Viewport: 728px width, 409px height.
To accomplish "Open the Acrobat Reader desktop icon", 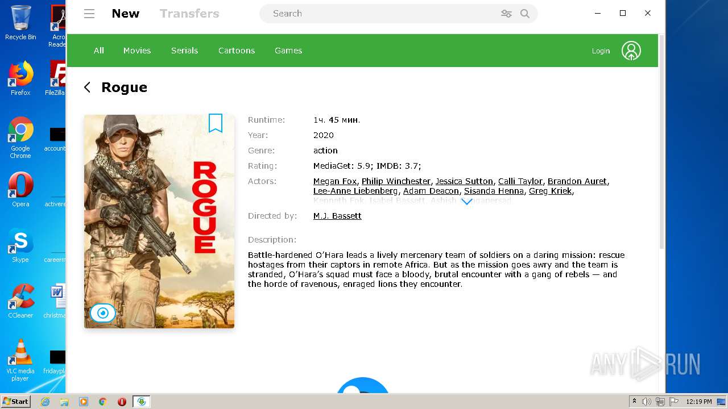I will [59, 25].
